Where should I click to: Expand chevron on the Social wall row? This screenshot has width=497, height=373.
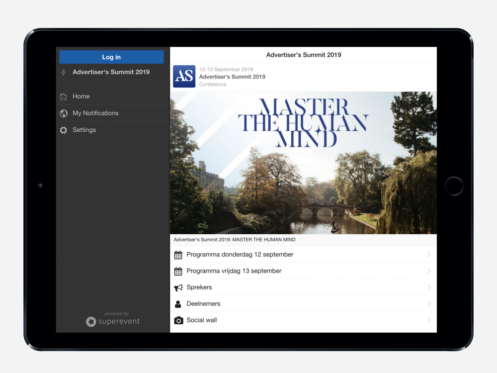429,320
